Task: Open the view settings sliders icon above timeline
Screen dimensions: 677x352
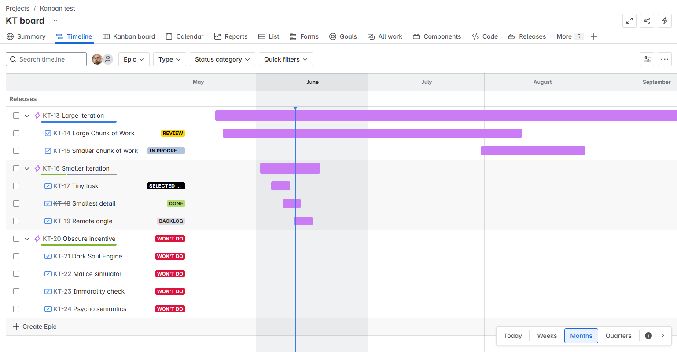Action: click(647, 59)
